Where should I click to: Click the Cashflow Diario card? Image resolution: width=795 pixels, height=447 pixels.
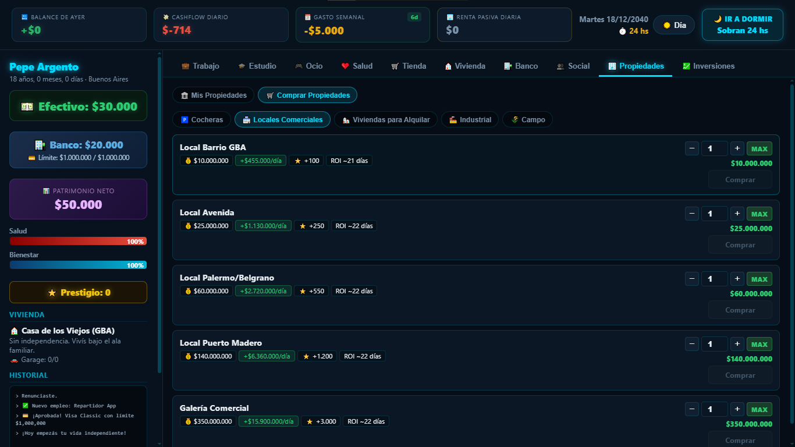pyautogui.click(x=221, y=24)
